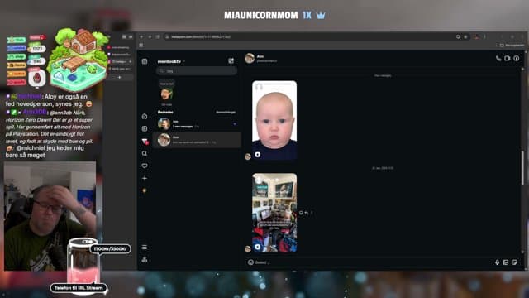
Task: Click the sender avatar beside baby reel
Action: (x=248, y=156)
